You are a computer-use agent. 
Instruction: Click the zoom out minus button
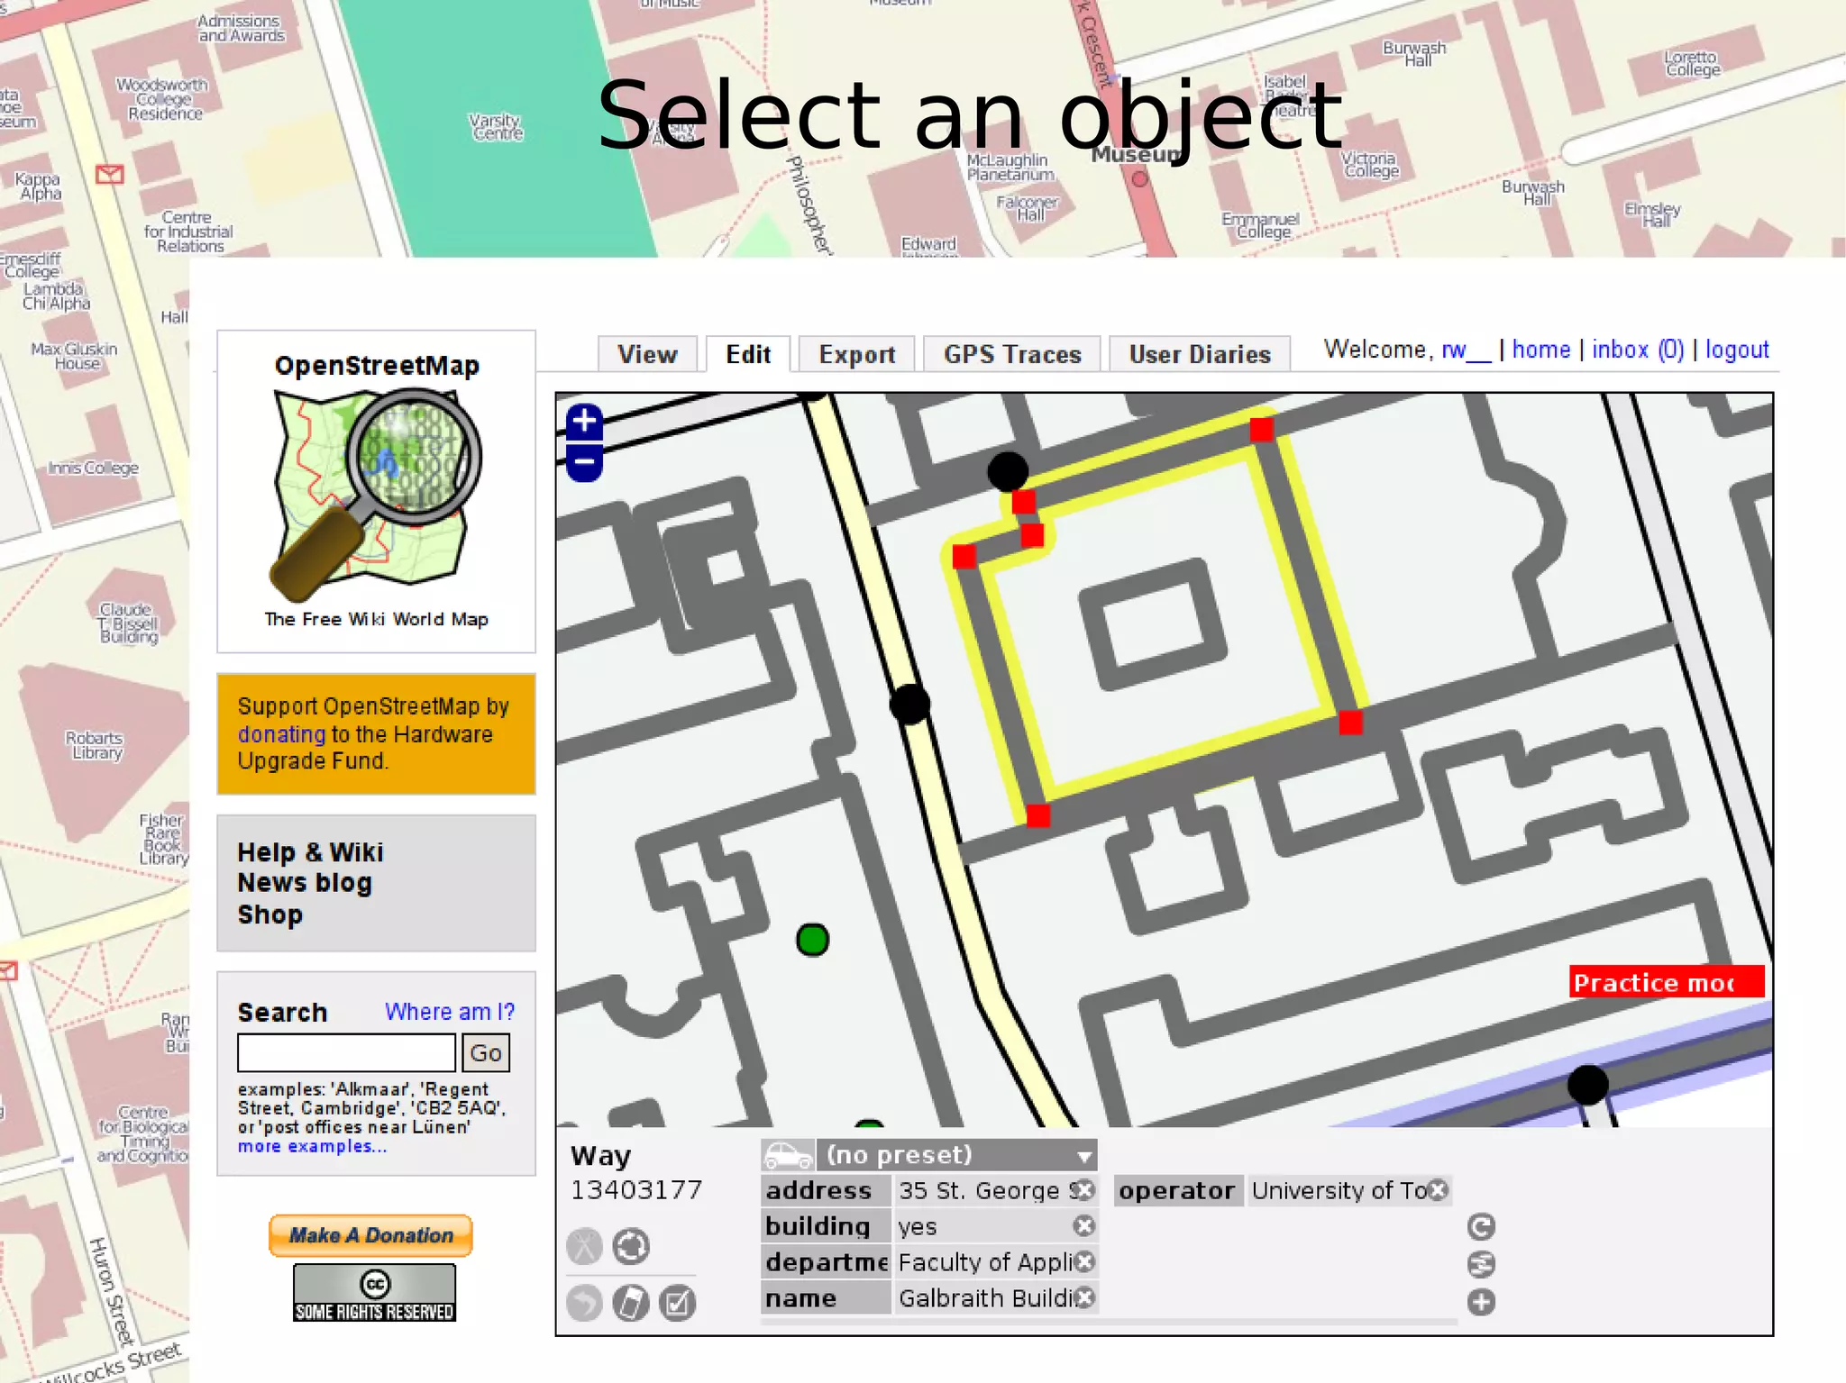584,463
